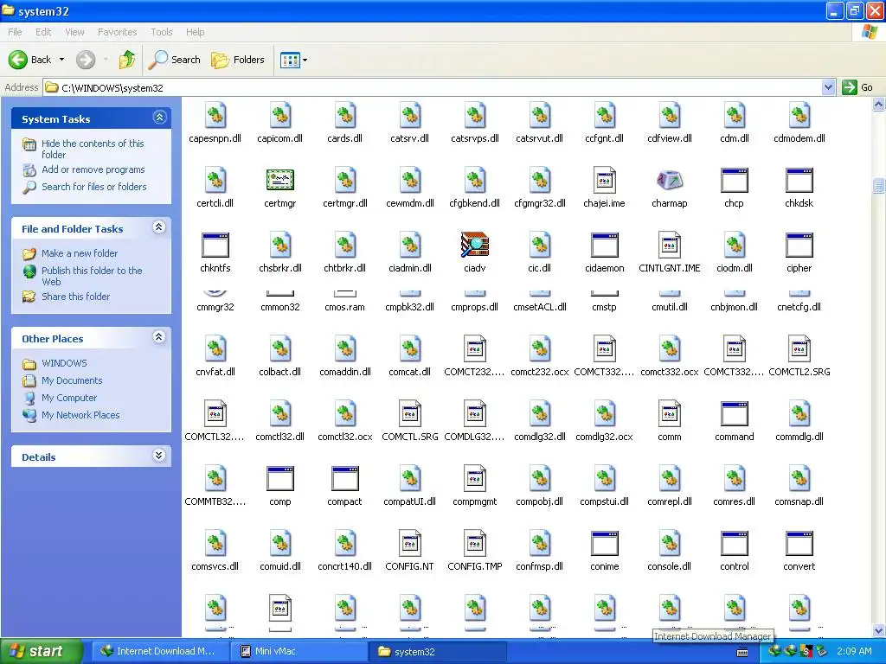Click Hide the contents of this folder
This screenshot has width=886, height=664.
93,149
